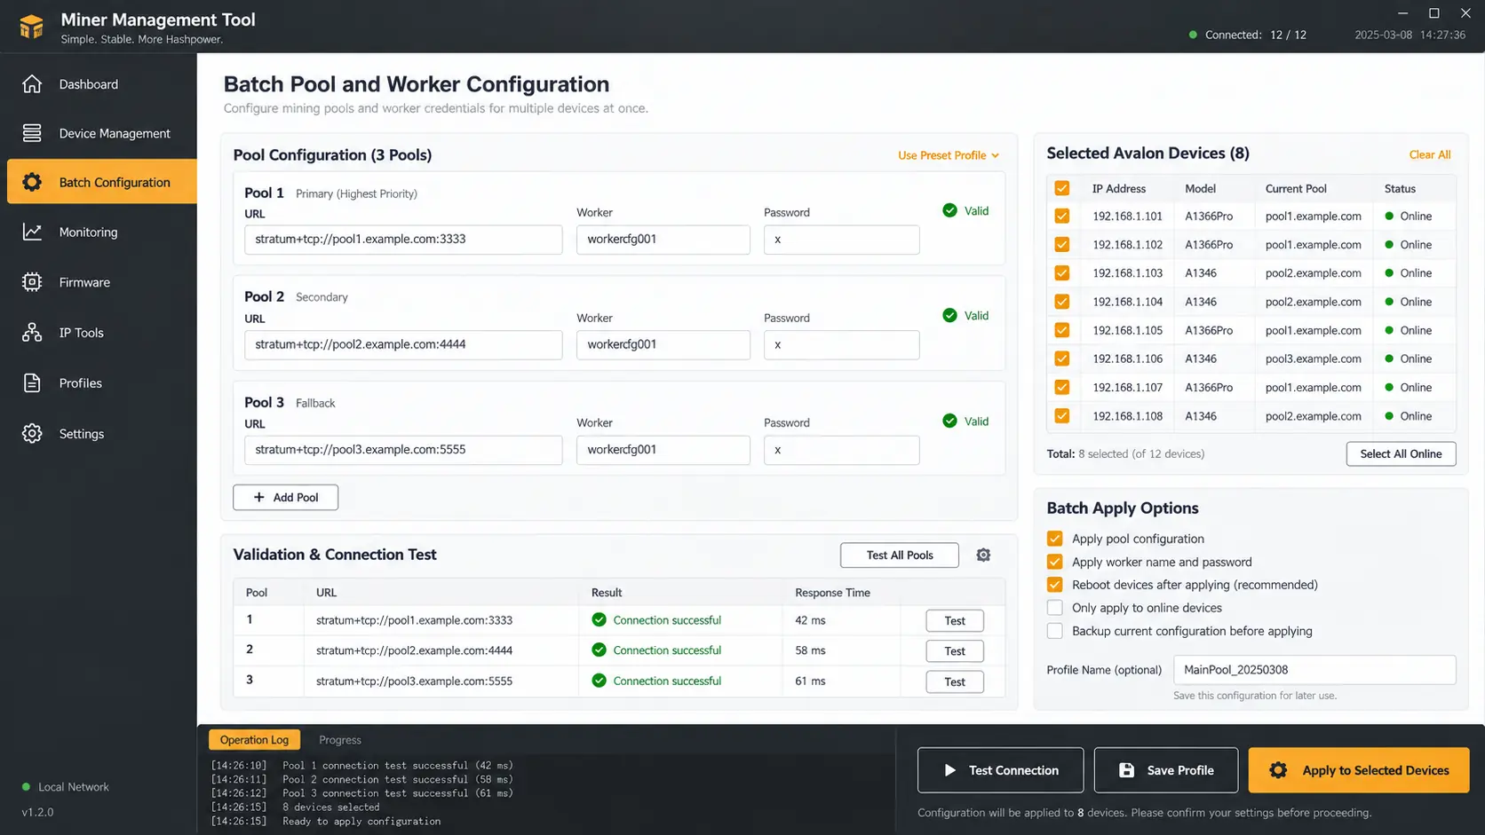The height and width of the screenshot is (835, 1485).
Task: Click Test button for pool 2 row
Action: click(x=955, y=651)
